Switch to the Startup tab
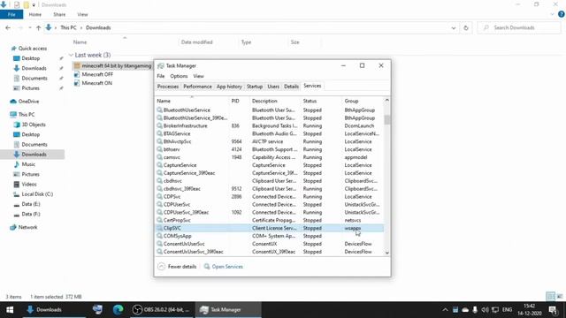The width and height of the screenshot is (566, 318). pyautogui.click(x=255, y=87)
